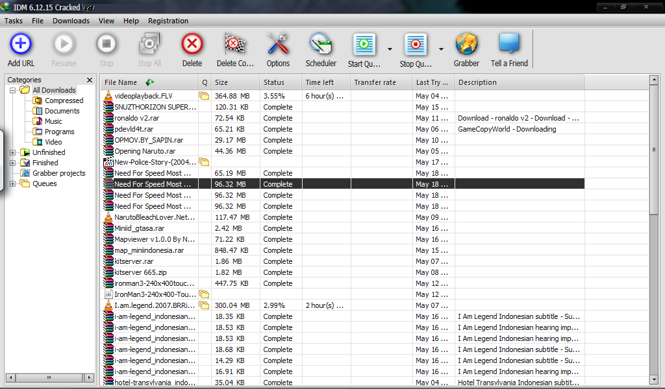Select the Documents category
The image size is (665, 389).
click(x=57, y=111)
